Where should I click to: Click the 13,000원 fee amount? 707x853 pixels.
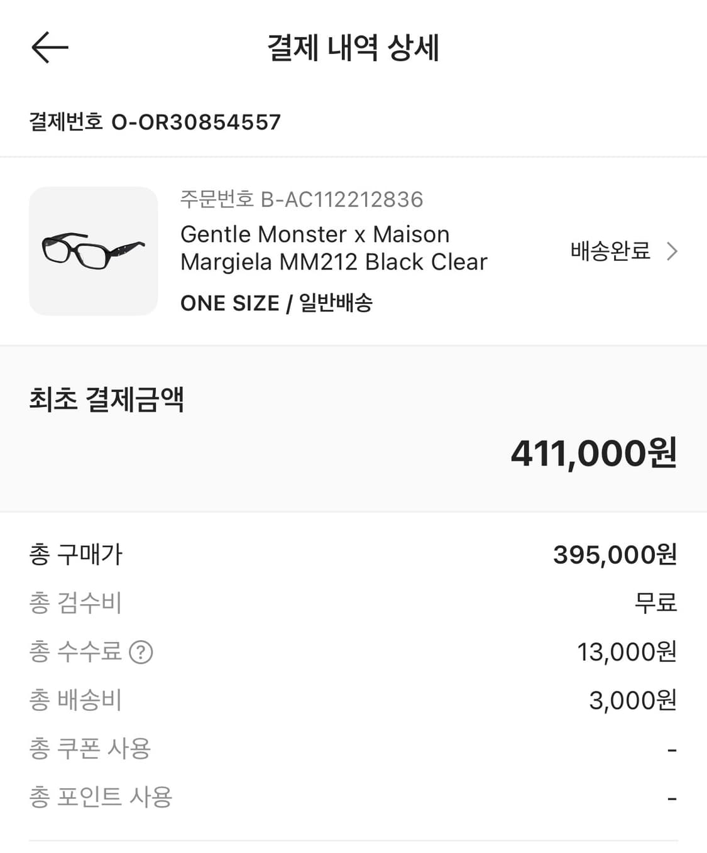[x=627, y=652]
